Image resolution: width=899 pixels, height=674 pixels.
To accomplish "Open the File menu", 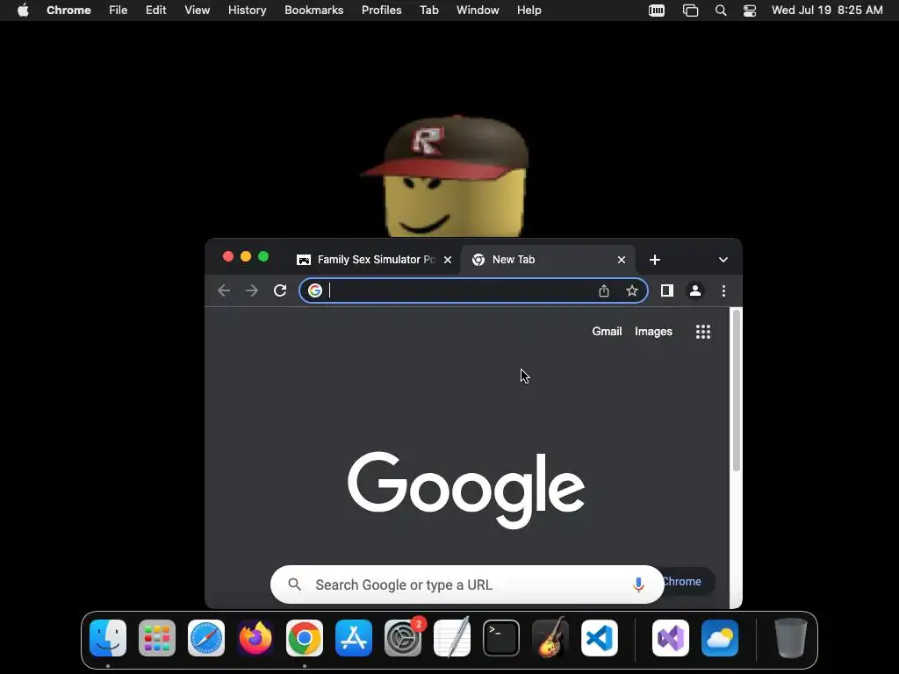I will coord(119,11).
